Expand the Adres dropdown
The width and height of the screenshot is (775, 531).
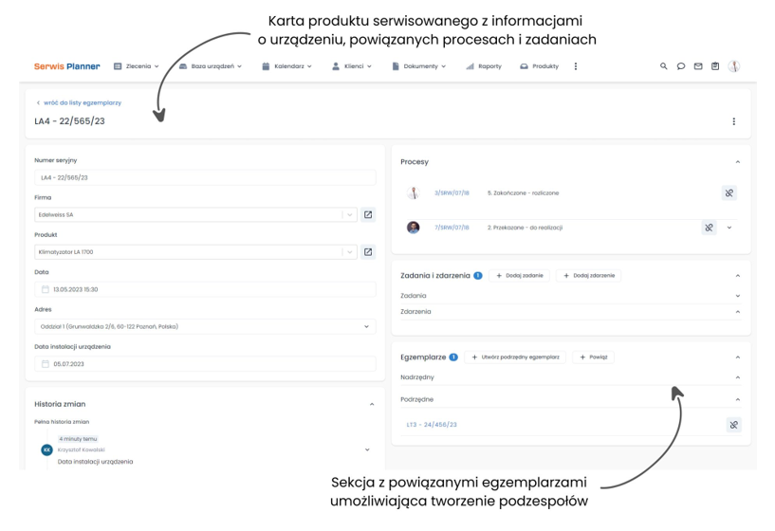(366, 326)
